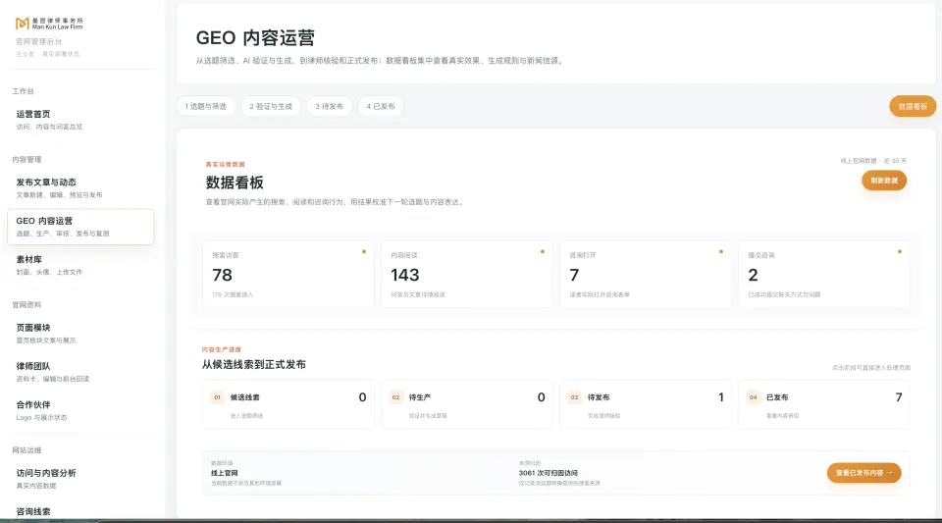Screen dimensions: 942x523
Task: Click the 内容阅读 143 stat card
Action: click(467, 275)
